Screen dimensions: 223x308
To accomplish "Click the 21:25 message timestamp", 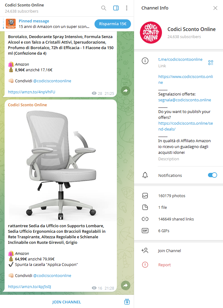I will coord(109,93).
